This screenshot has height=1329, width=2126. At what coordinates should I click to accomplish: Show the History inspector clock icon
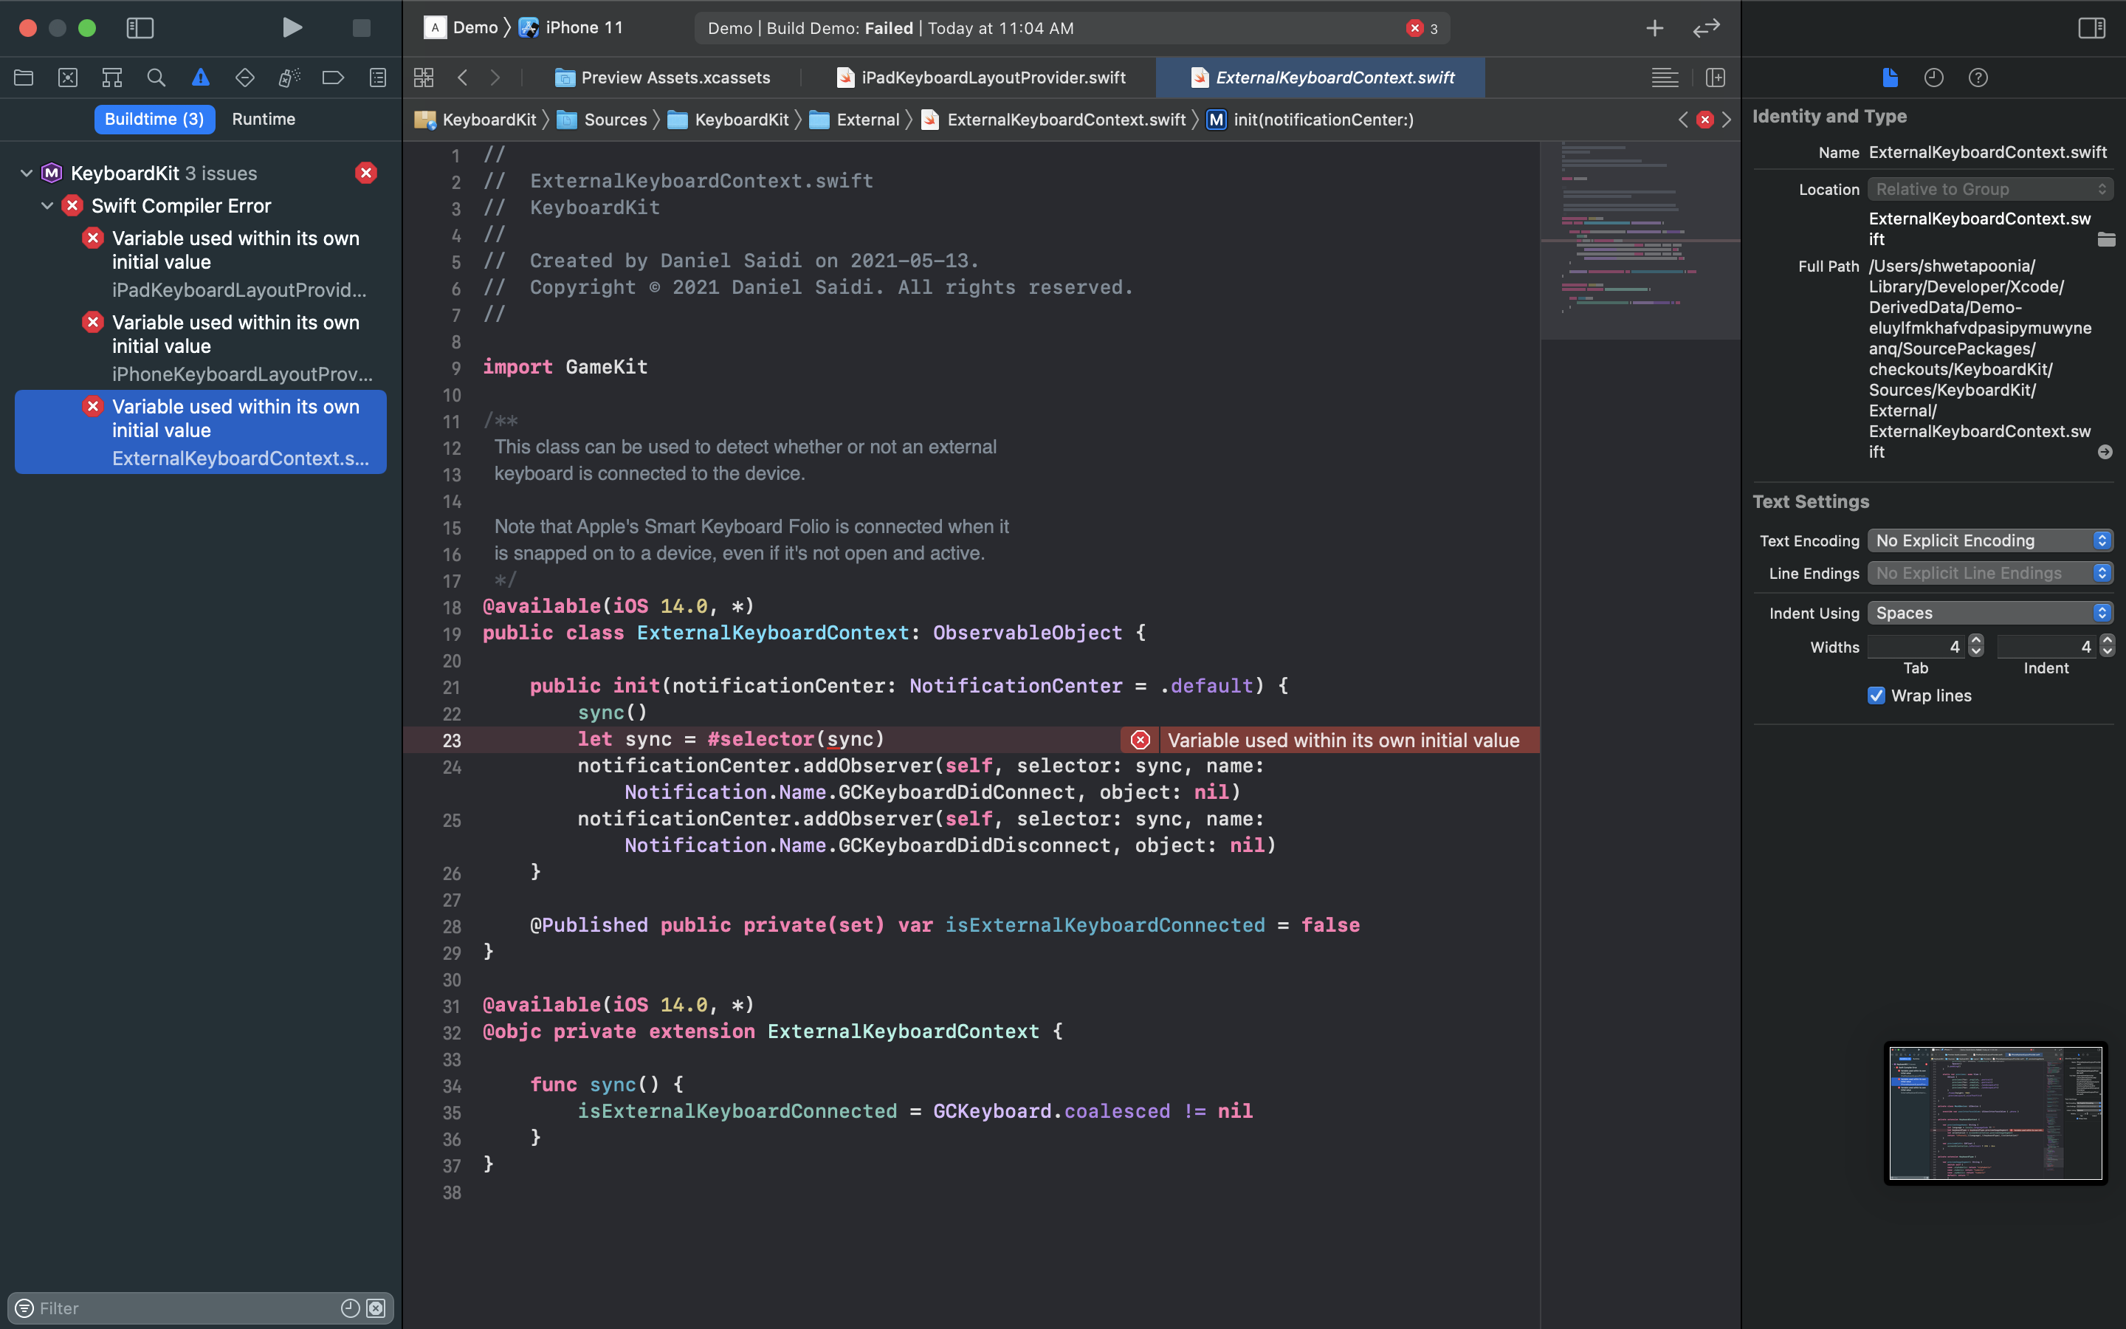[1933, 78]
